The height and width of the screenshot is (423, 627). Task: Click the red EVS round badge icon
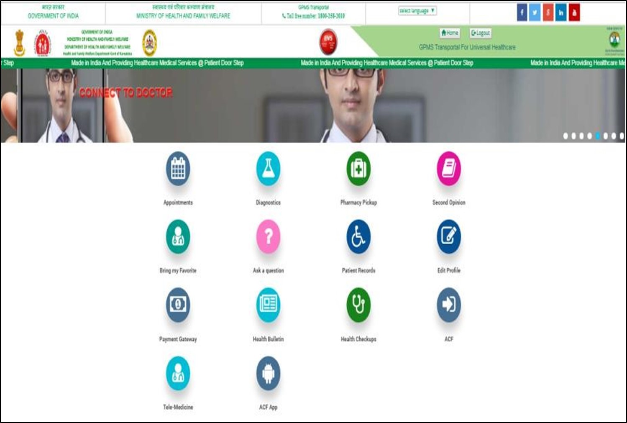click(x=328, y=41)
